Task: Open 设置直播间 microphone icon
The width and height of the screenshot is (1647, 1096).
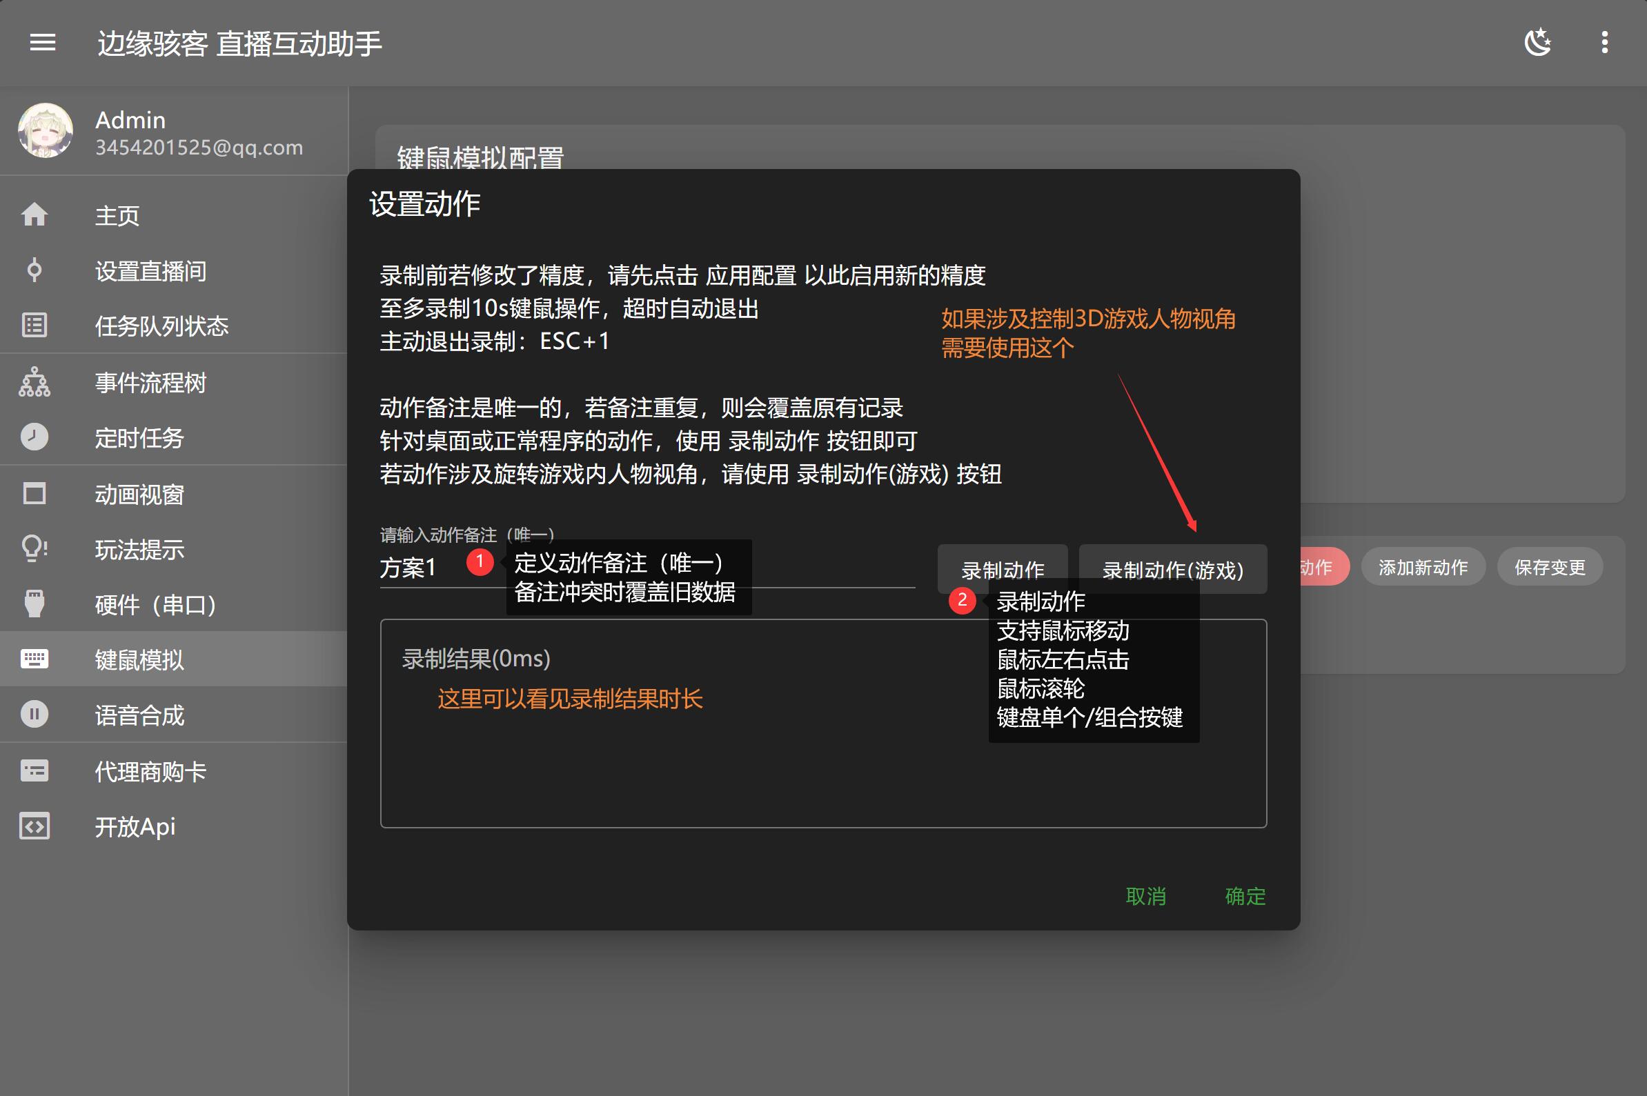Action: pos(34,270)
